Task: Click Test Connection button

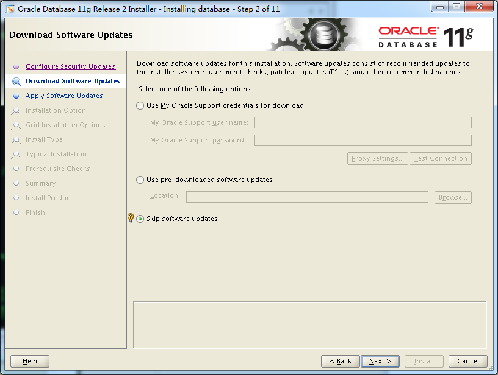Action: coord(441,158)
